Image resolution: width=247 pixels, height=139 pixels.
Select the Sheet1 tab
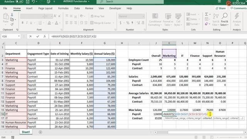26,132
